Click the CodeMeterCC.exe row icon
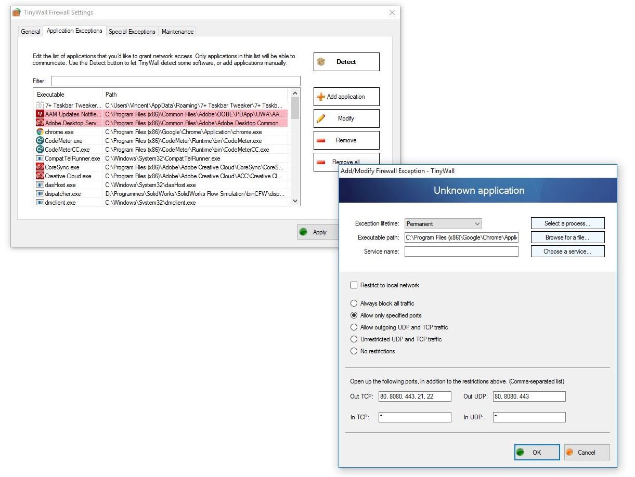Screen dimensions: 635x477 pyautogui.click(x=40, y=150)
